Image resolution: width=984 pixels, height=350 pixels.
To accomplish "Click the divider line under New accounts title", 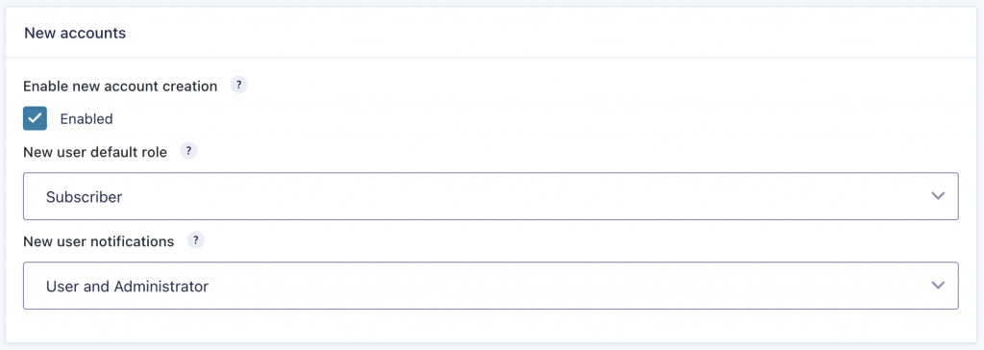I will pos(491,58).
